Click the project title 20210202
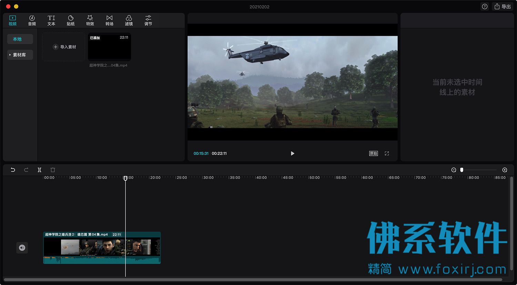Viewport: 517px width, 285px height. point(260,7)
